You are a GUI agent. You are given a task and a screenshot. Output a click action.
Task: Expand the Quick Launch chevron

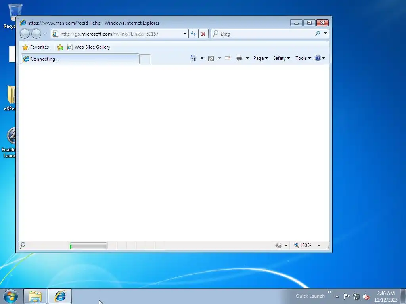coord(329,292)
